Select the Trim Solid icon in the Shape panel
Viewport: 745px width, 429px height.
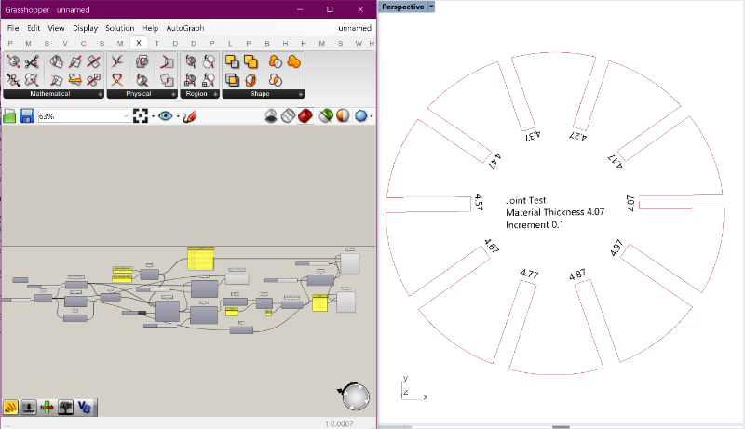251,80
